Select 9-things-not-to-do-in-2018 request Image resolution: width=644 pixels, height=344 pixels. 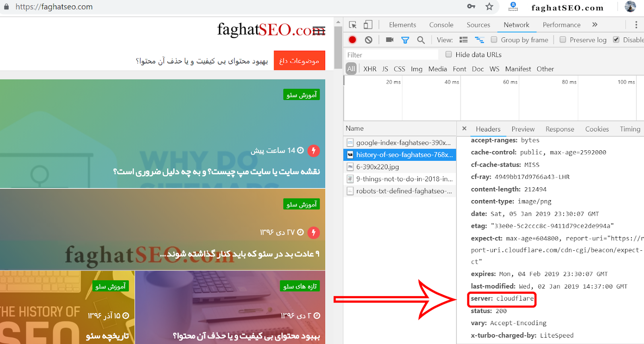pos(400,179)
